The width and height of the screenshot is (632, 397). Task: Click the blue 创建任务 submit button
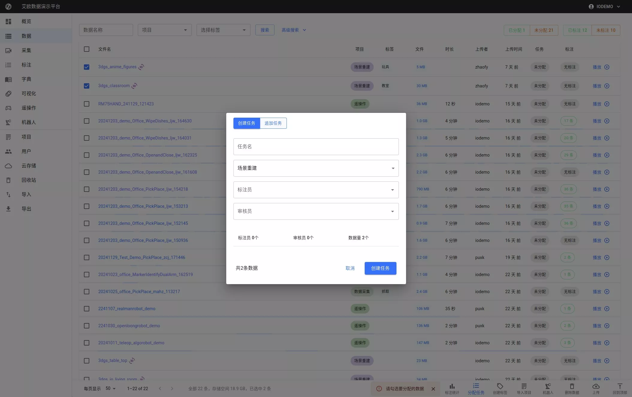point(380,268)
